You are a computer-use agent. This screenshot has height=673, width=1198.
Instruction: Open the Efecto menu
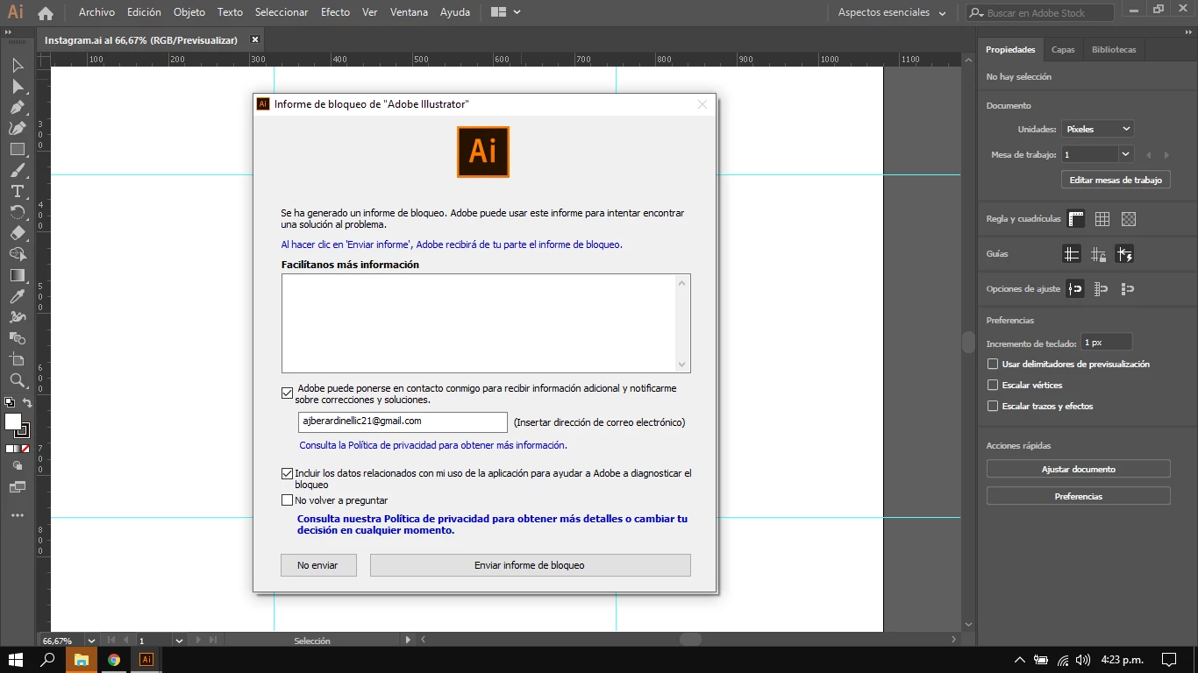coord(335,12)
